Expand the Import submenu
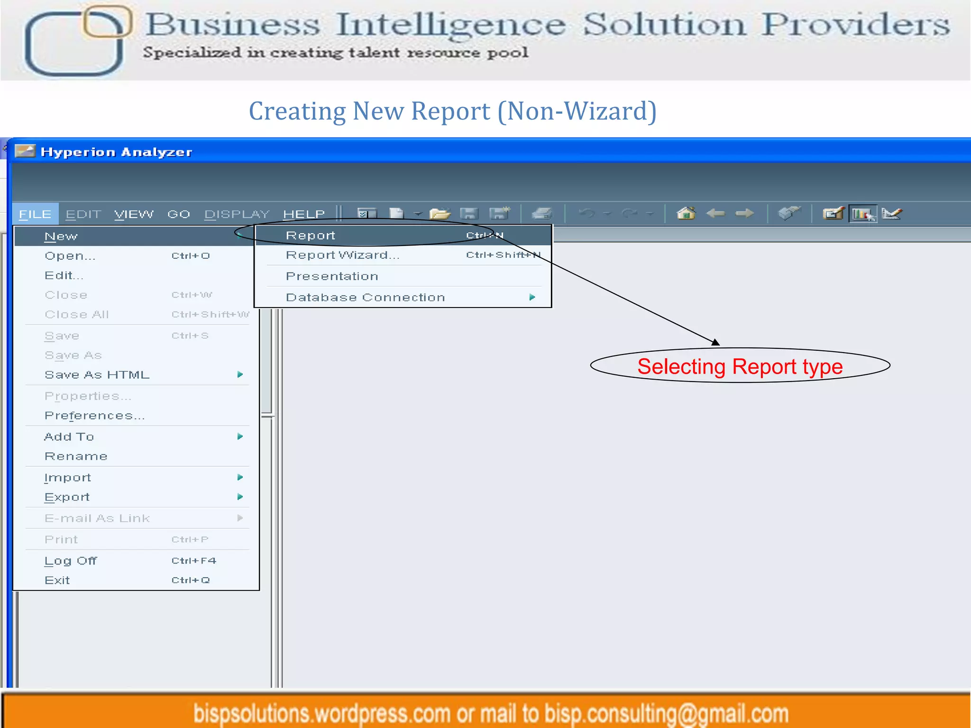 pos(136,477)
